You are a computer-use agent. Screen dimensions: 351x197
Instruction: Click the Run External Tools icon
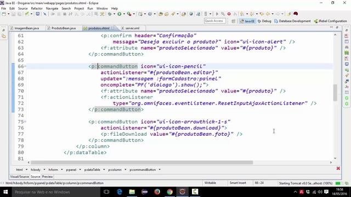coord(129,14)
